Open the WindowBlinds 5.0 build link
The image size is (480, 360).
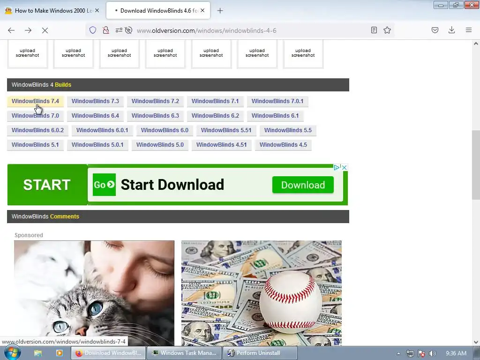click(160, 145)
